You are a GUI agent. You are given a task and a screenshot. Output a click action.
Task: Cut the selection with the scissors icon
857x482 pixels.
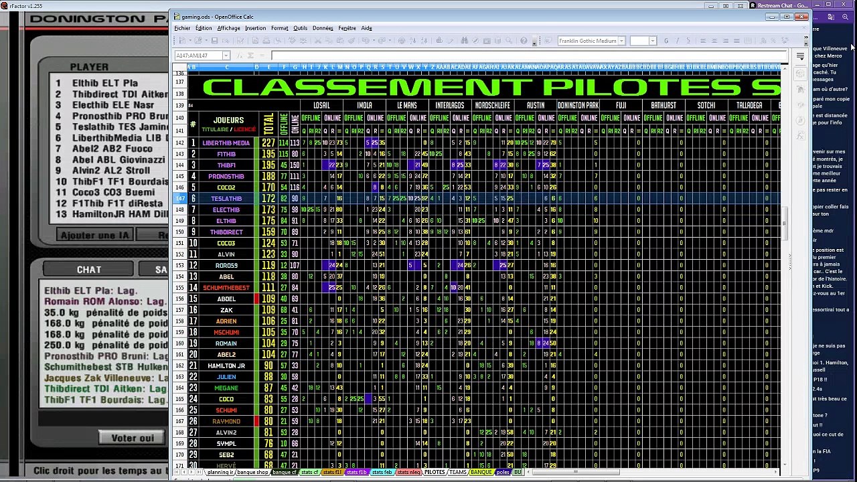coord(318,41)
